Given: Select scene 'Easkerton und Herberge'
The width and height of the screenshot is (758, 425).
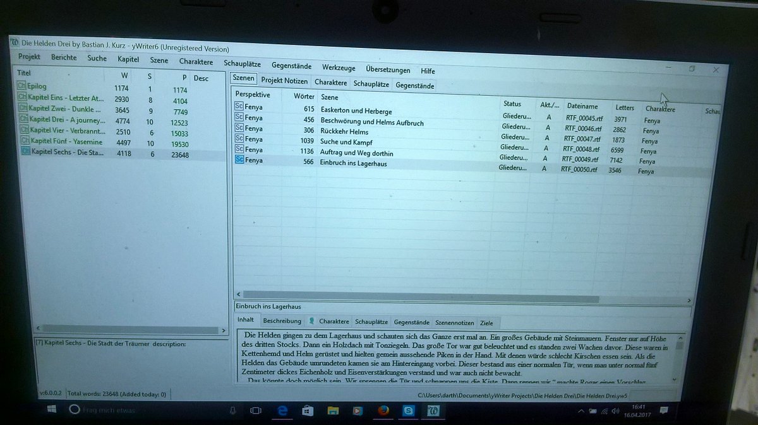Looking at the screenshot, I should coord(356,111).
